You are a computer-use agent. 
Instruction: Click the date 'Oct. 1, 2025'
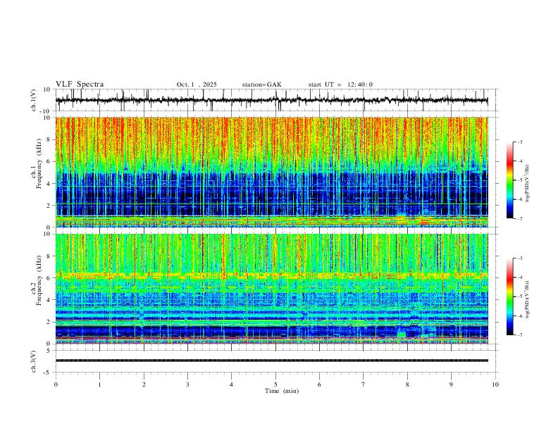coord(197,85)
